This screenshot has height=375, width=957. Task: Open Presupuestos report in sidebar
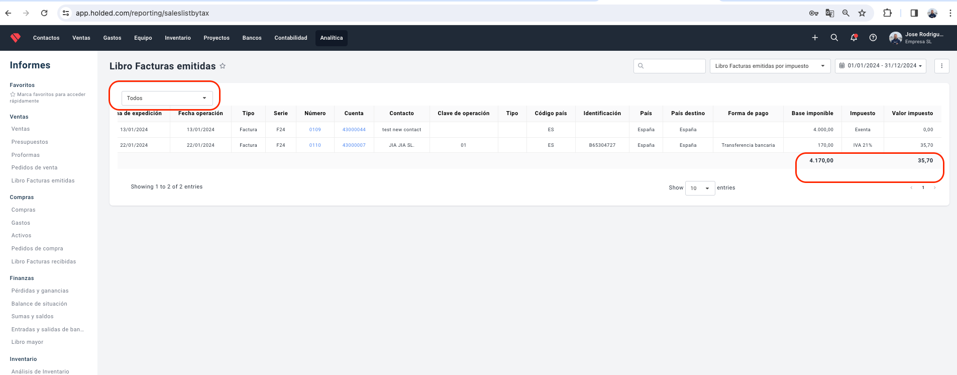coord(30,142)
